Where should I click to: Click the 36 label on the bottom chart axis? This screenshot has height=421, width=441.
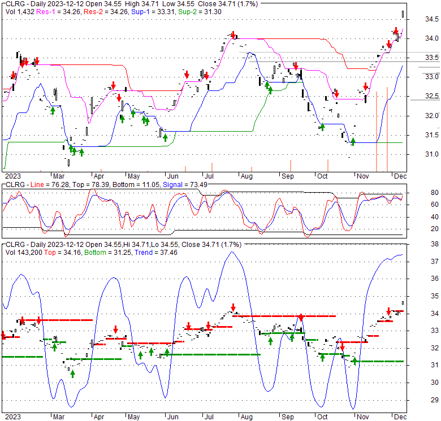click(435, 279)
